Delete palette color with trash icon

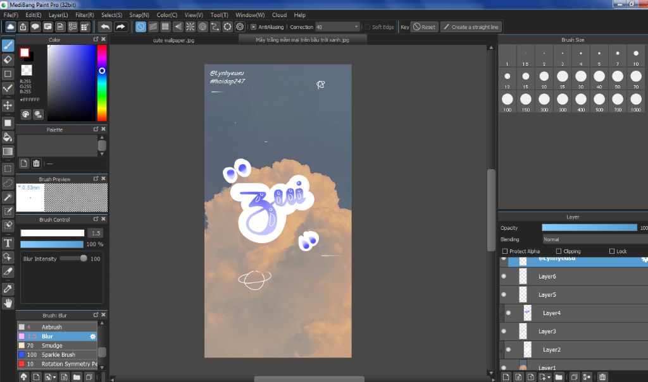(x=36, y=164)
